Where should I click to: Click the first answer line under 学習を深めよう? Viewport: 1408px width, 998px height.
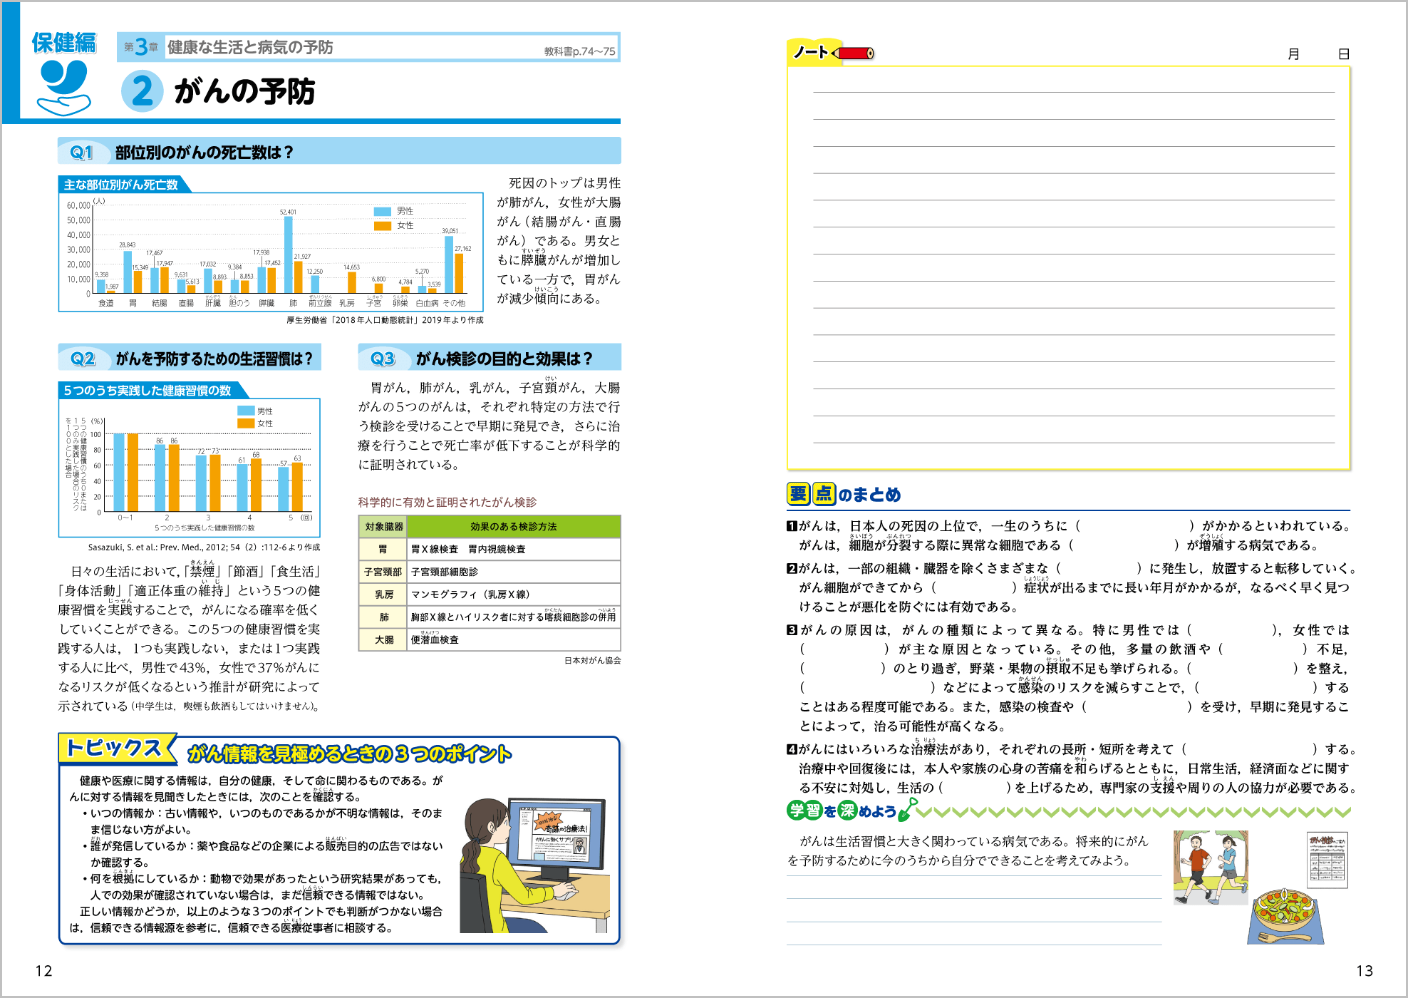[974, 876]
